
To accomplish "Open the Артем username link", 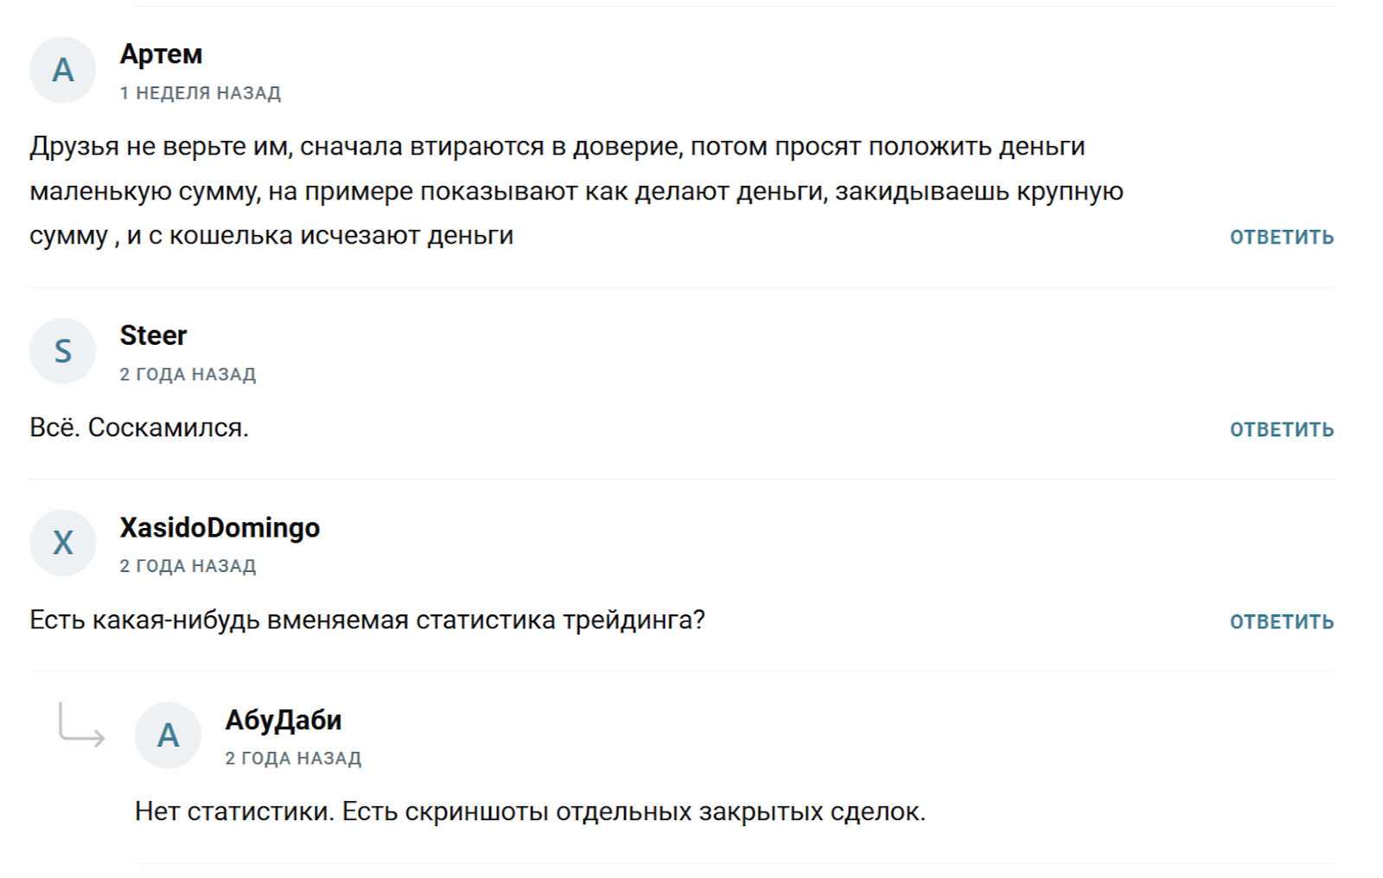I will coord(161,54).
